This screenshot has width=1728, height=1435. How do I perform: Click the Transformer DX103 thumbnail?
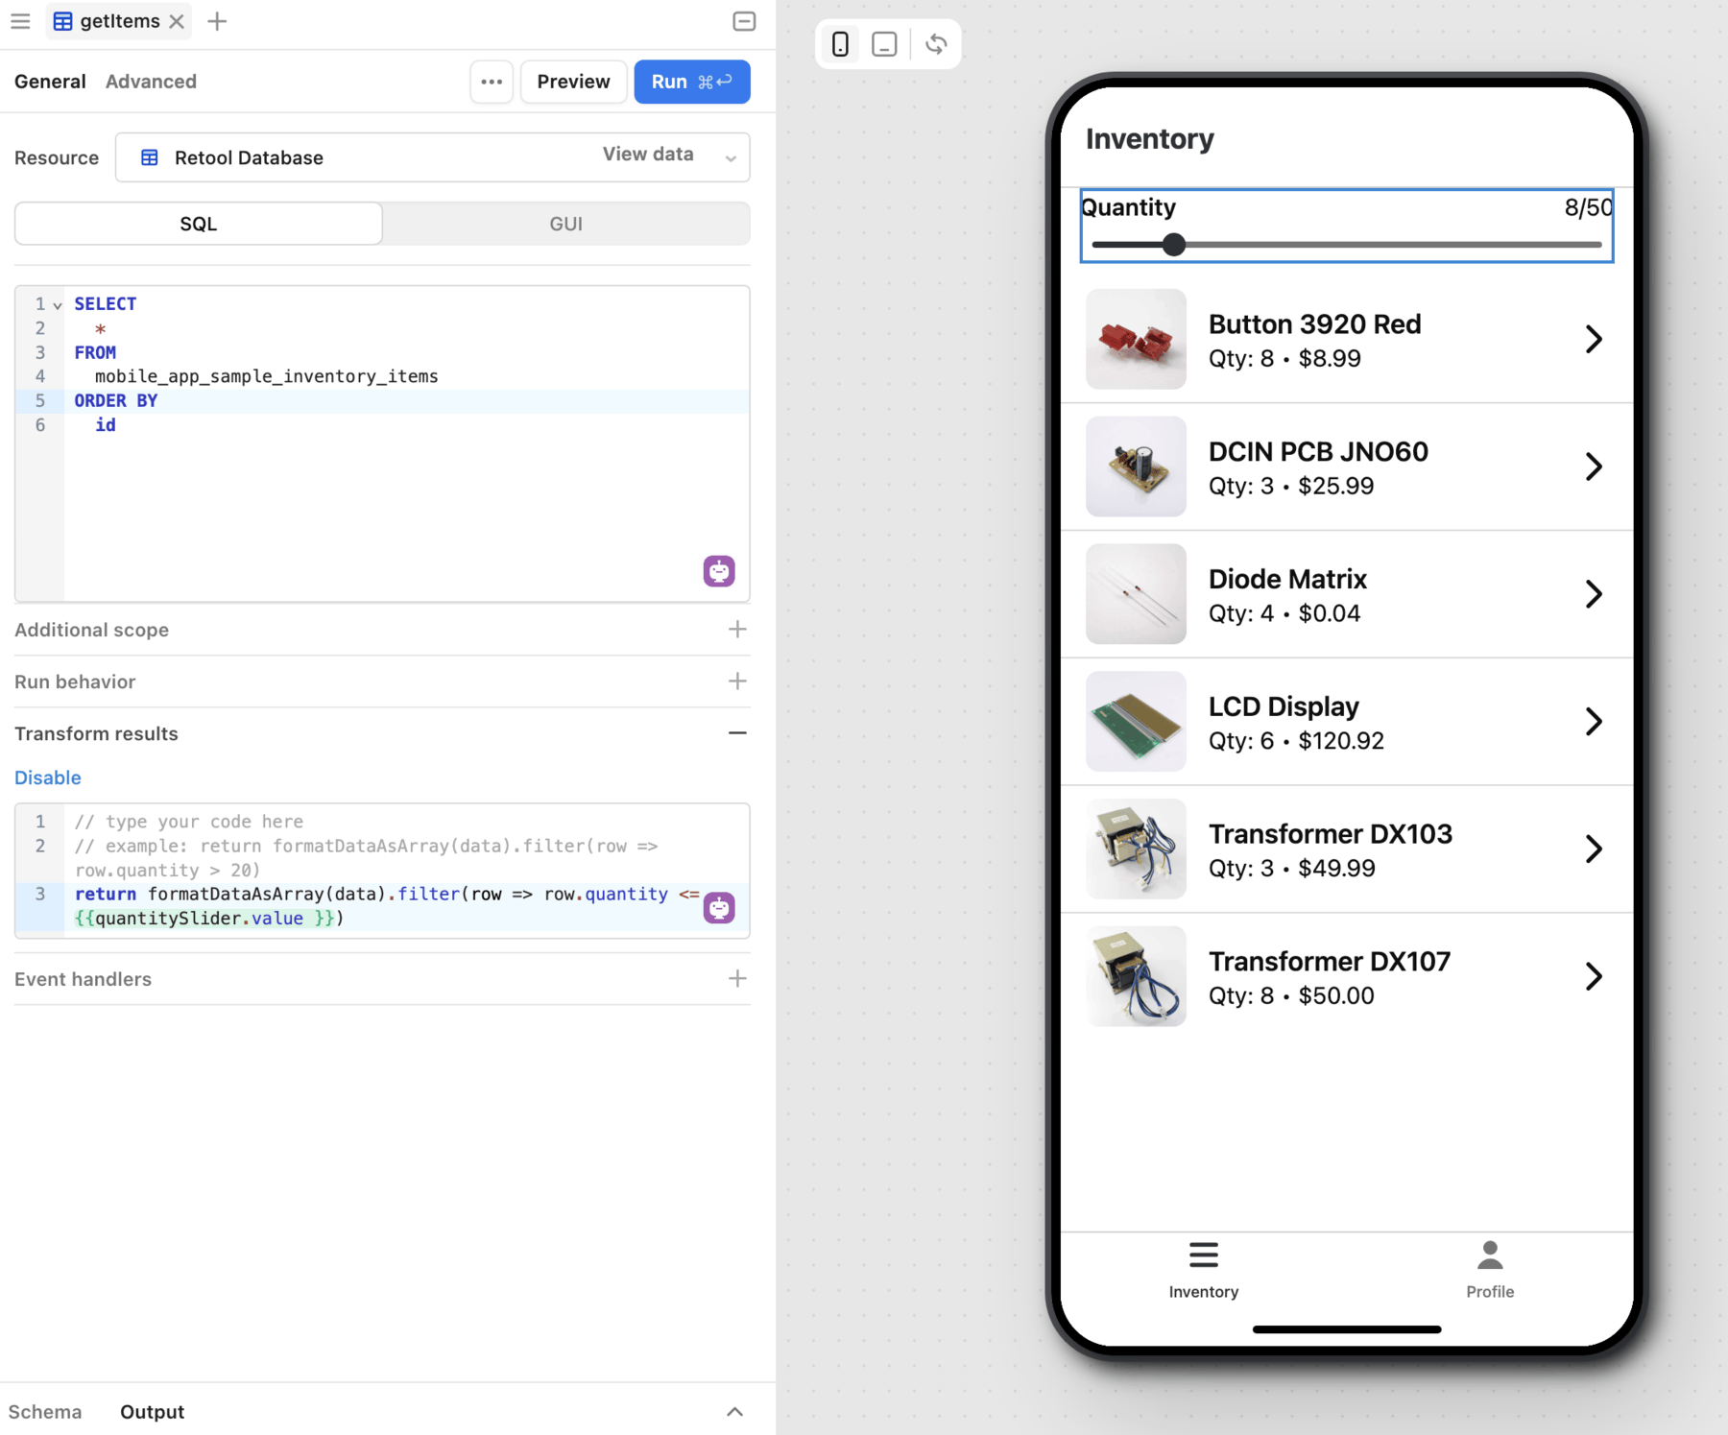(x=1136, y=849)
